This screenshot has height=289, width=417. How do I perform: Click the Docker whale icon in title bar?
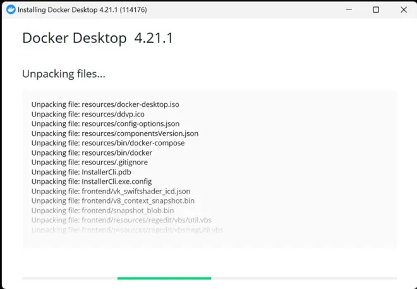pyautogui.click(x=11, y=10)
